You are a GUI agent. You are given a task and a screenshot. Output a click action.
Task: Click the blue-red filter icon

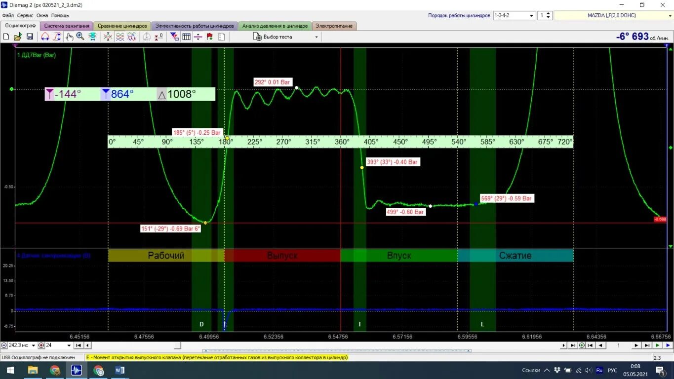pyautogui.click(x=174, y=37)
